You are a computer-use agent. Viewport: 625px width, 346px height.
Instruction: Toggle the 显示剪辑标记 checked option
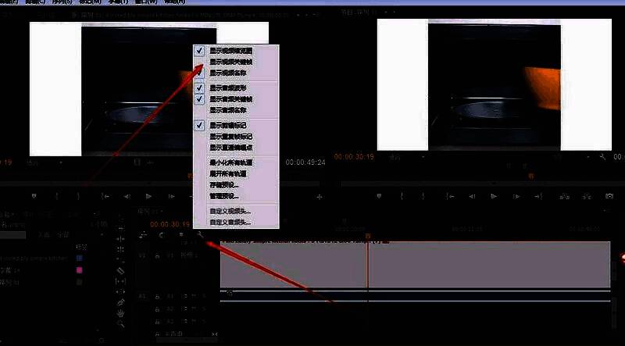point(200,125)
